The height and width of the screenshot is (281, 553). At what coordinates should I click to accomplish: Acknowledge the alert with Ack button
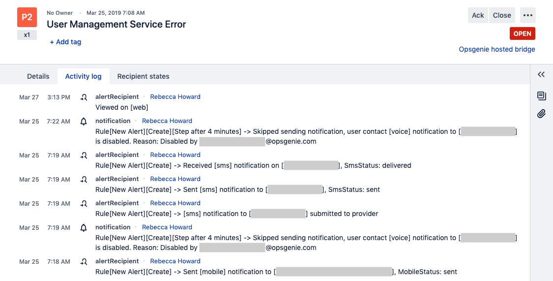click(478, 15)
